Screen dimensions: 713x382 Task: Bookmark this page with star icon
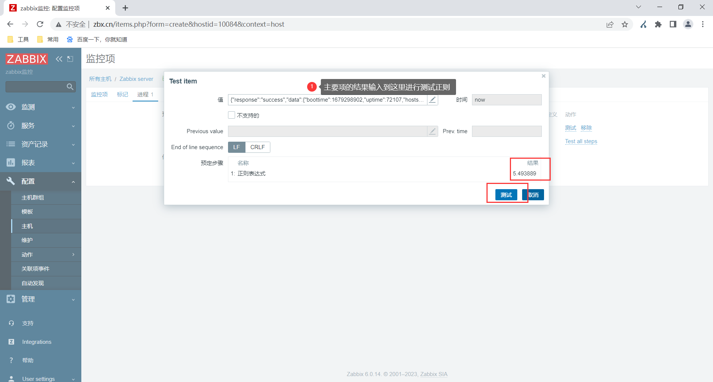(x=625, y=24)
